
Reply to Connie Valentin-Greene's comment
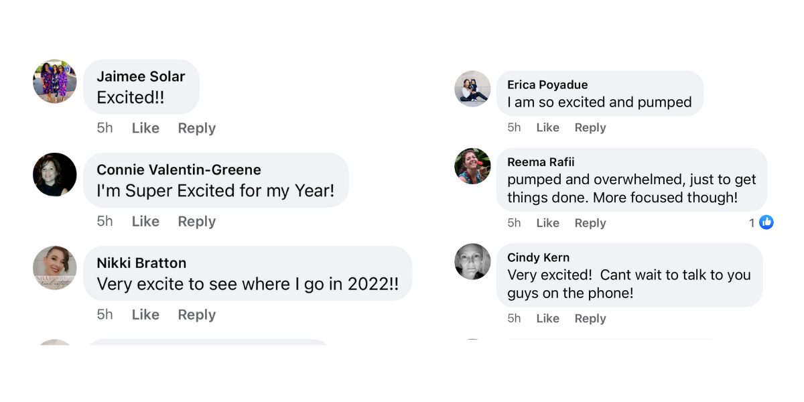click(196, 221)
